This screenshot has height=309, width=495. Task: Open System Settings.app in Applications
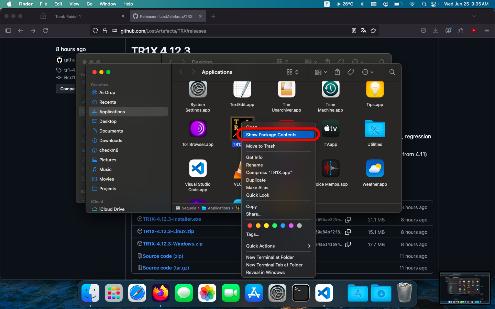pyautogui.click(x=198, y=89)
